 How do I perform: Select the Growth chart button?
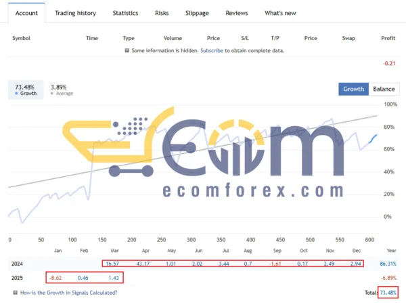click(353, 89)
